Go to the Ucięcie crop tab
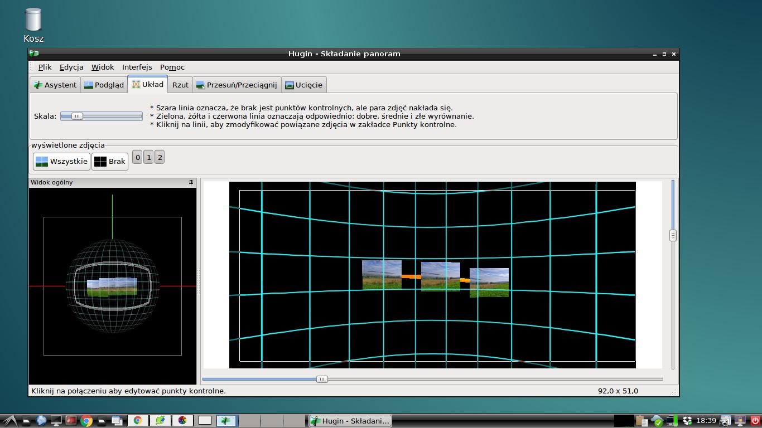This screenshot has height=428, width=762. [303, 85]
